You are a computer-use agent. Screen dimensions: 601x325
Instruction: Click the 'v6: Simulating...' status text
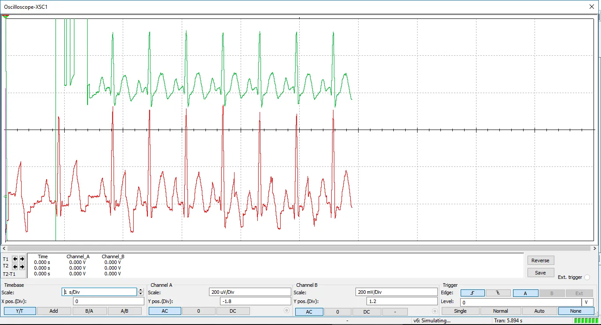pyautogui.click(x=432, y=321)
